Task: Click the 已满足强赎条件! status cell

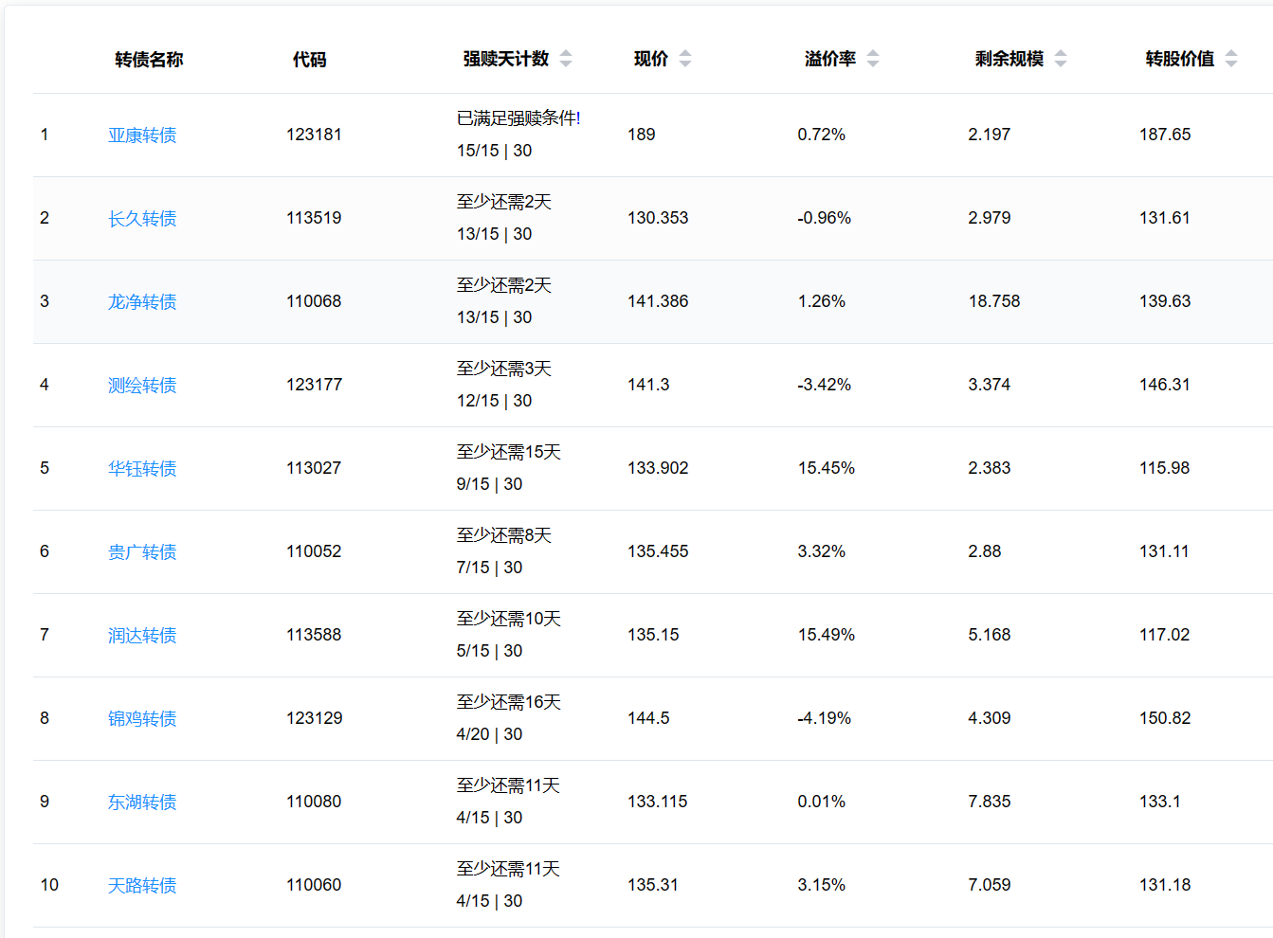Action: (x=518, y=118)
